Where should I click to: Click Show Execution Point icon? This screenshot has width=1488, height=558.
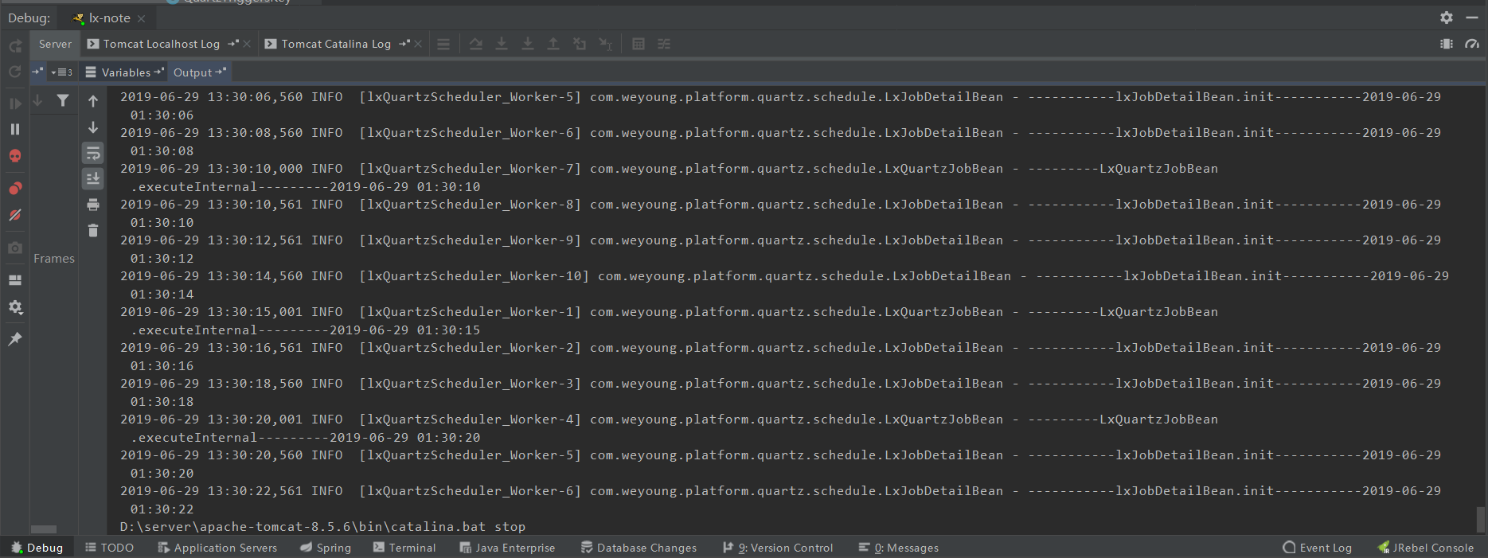point(443,45)
